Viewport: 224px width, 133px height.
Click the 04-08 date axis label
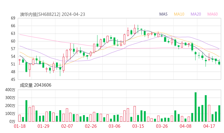tap(186, 126)
